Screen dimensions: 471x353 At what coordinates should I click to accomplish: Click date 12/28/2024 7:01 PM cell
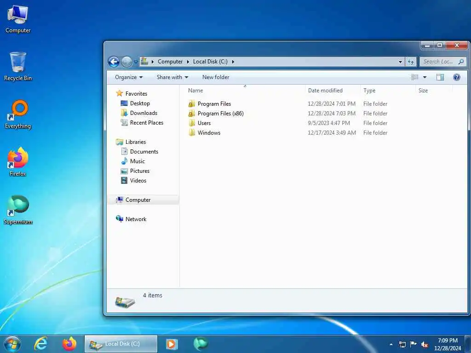coord(331,104)
